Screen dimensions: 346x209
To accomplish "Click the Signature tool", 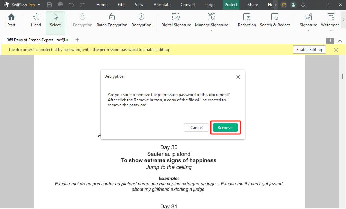I will pyautogui.click(x=308, y=20).
